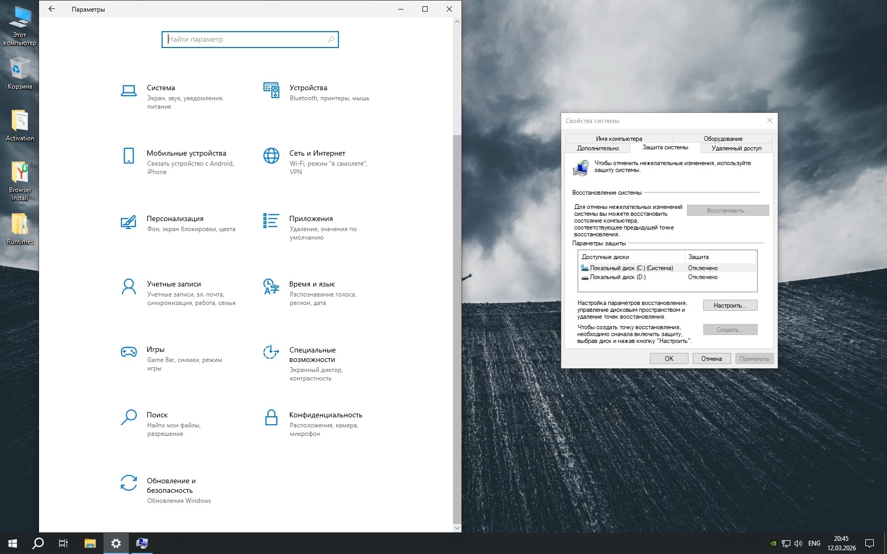The height and width of the screenshot is (554, 887).
Task: Open the Устройства settings icon
Action: [271, 90]
